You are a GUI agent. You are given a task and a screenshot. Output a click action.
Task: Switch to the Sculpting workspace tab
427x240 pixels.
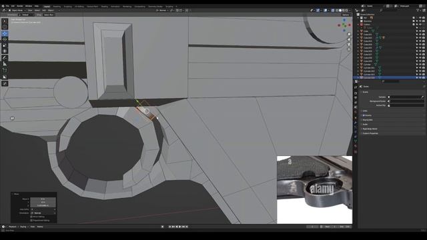click(x=68, y=6)
